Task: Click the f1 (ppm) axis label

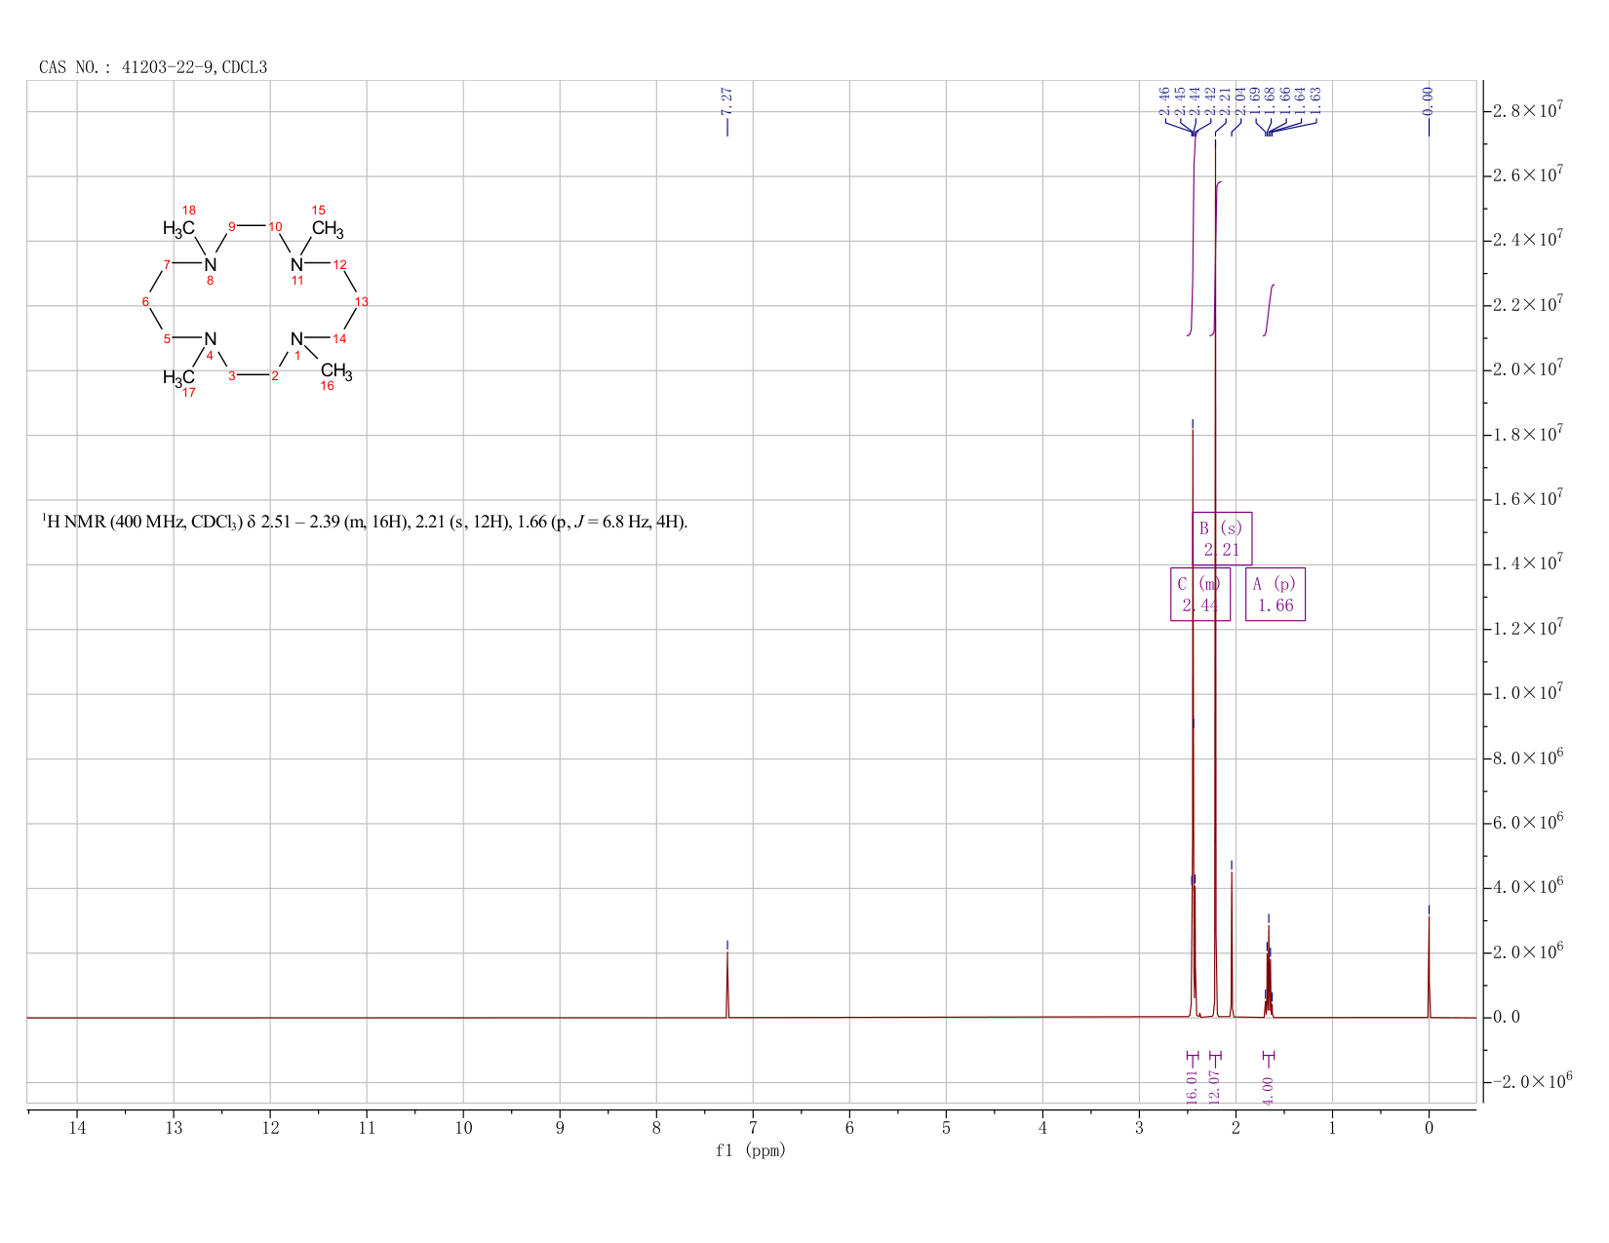Action: point(751,1150)
